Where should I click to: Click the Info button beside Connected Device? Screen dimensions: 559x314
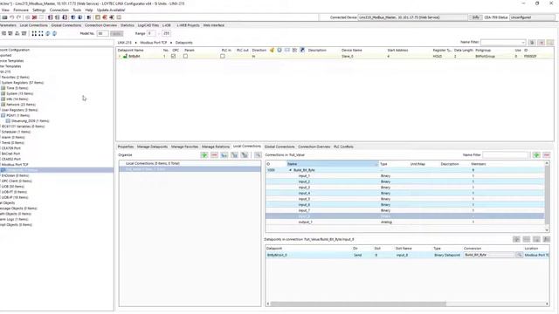[x=475, y=17]
